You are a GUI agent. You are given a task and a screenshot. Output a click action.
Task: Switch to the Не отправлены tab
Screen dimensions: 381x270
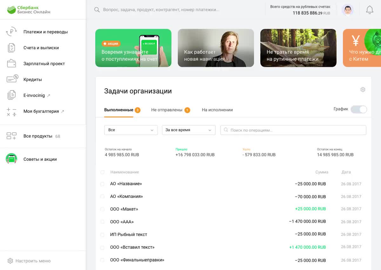(167, 110)
